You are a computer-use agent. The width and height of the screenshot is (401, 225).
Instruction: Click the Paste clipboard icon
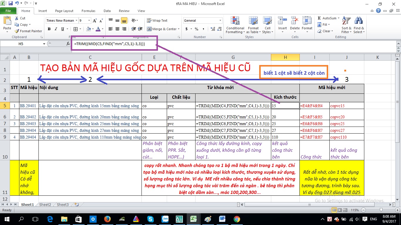point(7,22)
